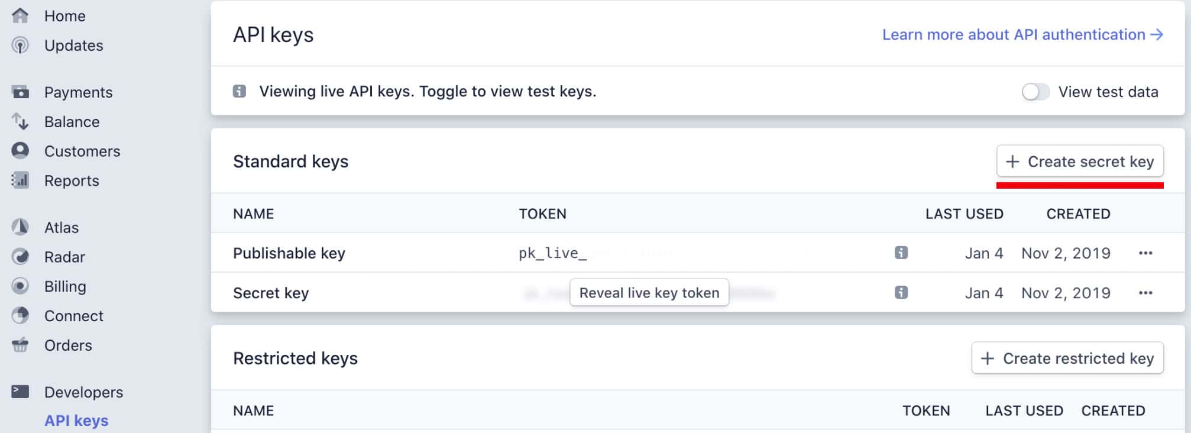Open the Secret key three-dot menu
This screenshot has width=1191, height=433.
[1145, 293]
